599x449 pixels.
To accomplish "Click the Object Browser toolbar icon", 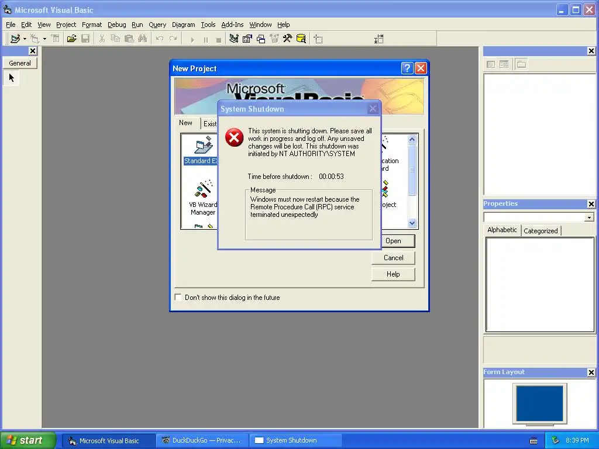I will click(x=274, y=39).
